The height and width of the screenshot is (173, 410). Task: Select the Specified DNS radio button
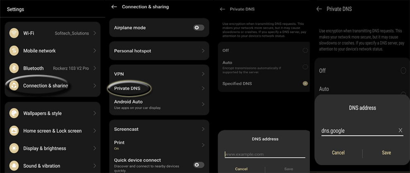pos(305,83)
